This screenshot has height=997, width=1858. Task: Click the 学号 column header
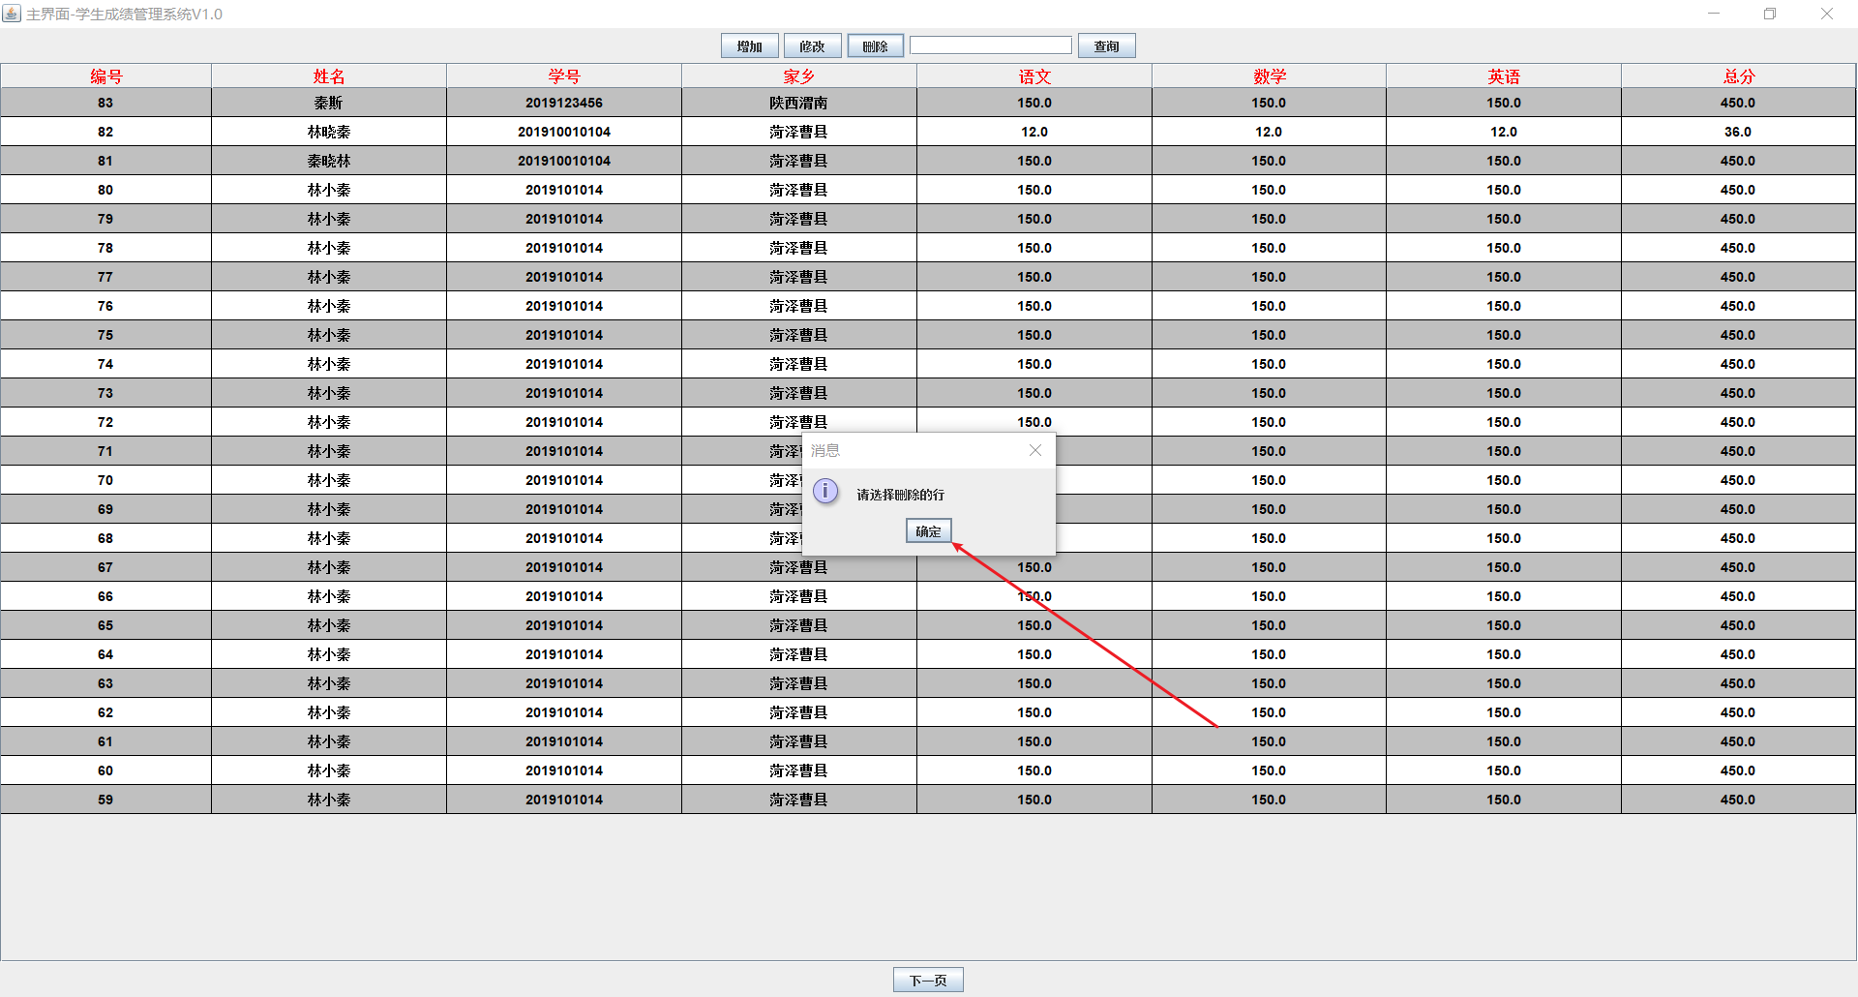pos(564,76)
